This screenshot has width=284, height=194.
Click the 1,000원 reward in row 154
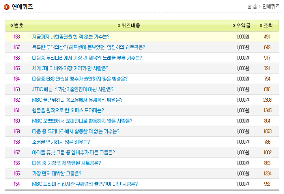tap(243, 184)
